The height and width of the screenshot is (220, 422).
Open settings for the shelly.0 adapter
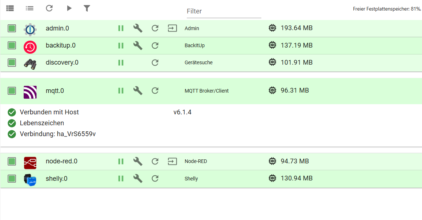pyautogui.click(x=138, y=178)
